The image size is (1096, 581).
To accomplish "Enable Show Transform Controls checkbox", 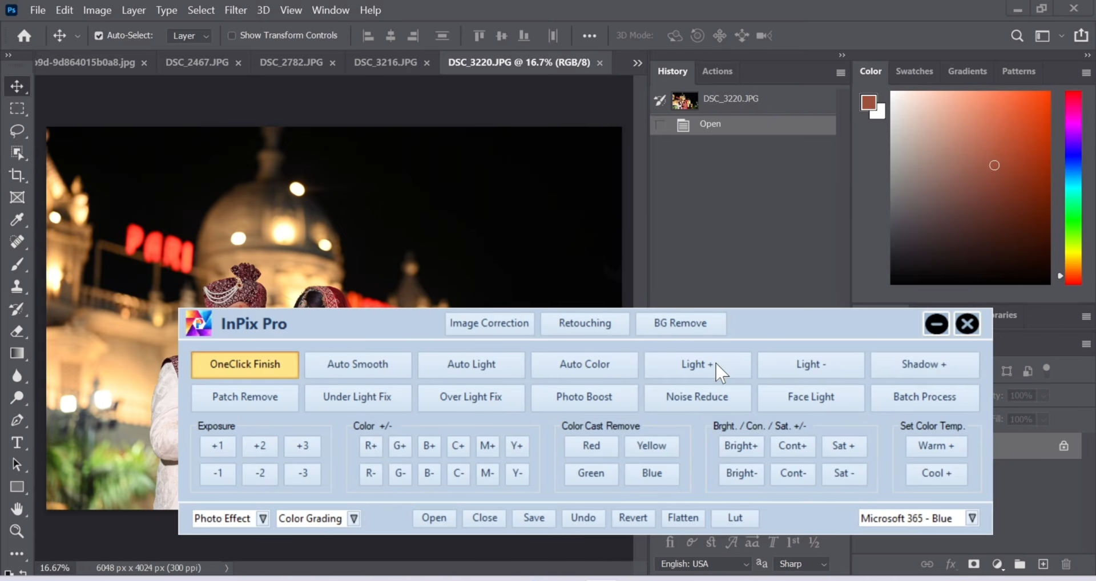I will 232,35.
